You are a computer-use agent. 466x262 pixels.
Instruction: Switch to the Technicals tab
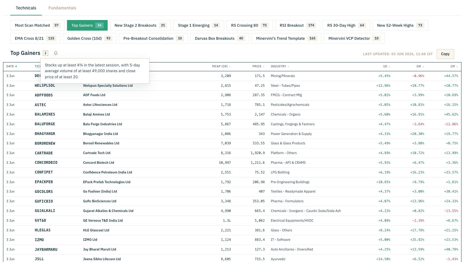26,8
